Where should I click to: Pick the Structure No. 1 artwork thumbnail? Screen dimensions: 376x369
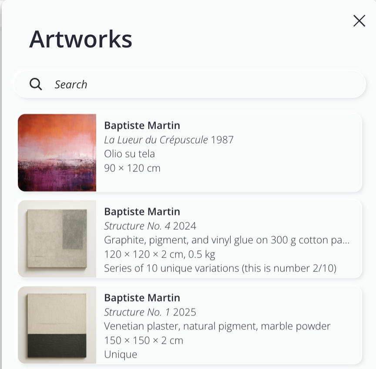(x=57, y=325)
